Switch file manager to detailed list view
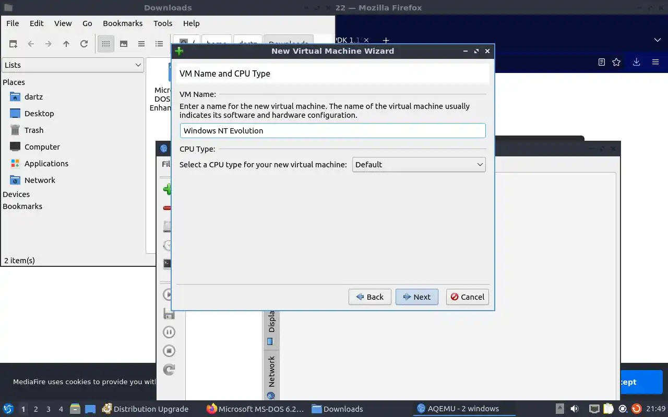Screen dimensions: 668x417 (159, 44)
